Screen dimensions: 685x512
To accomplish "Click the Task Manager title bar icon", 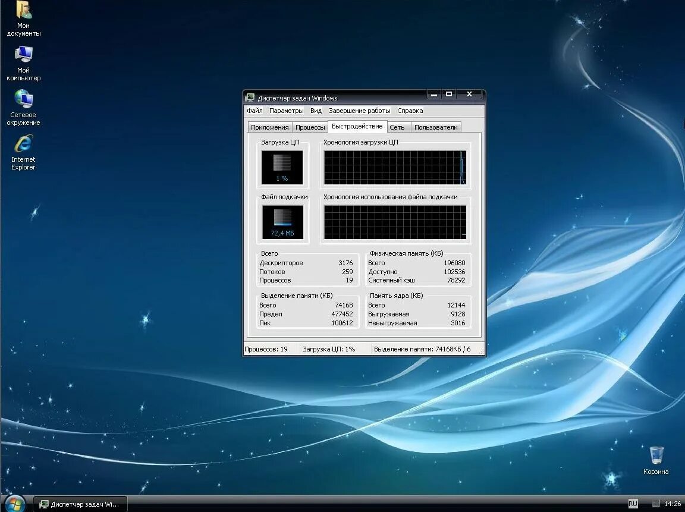I will tap(250, 98).
